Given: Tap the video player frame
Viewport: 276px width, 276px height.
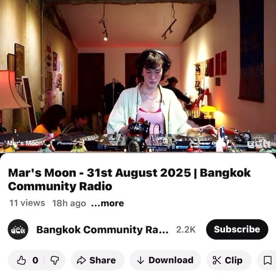Looking at the screenshot, I should coord(138,76).
